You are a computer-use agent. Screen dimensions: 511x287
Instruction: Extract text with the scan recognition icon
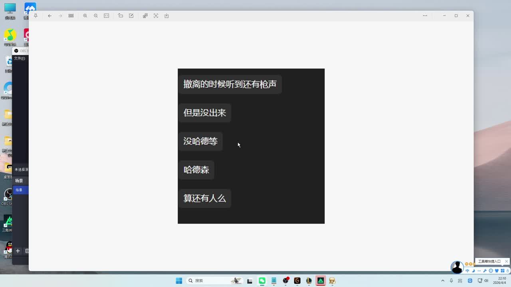click(x=156, y=16)
